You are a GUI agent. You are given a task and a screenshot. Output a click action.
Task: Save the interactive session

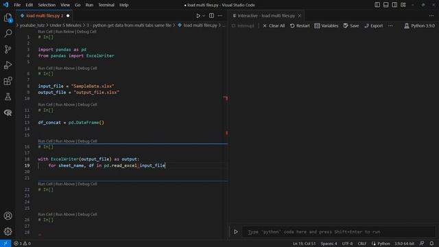[351, 26]
